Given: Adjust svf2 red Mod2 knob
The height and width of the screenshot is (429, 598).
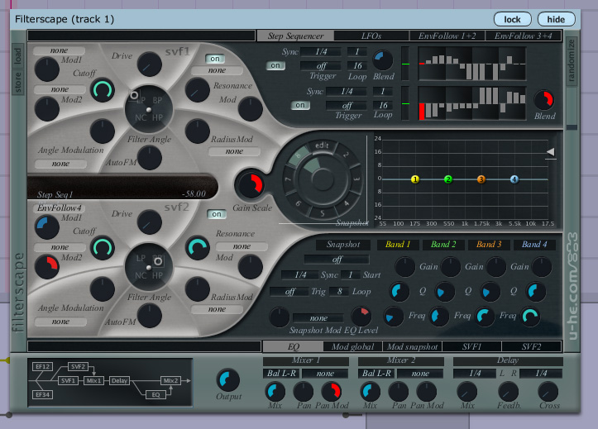Looking at the screenshot, I should coord(47,267).
